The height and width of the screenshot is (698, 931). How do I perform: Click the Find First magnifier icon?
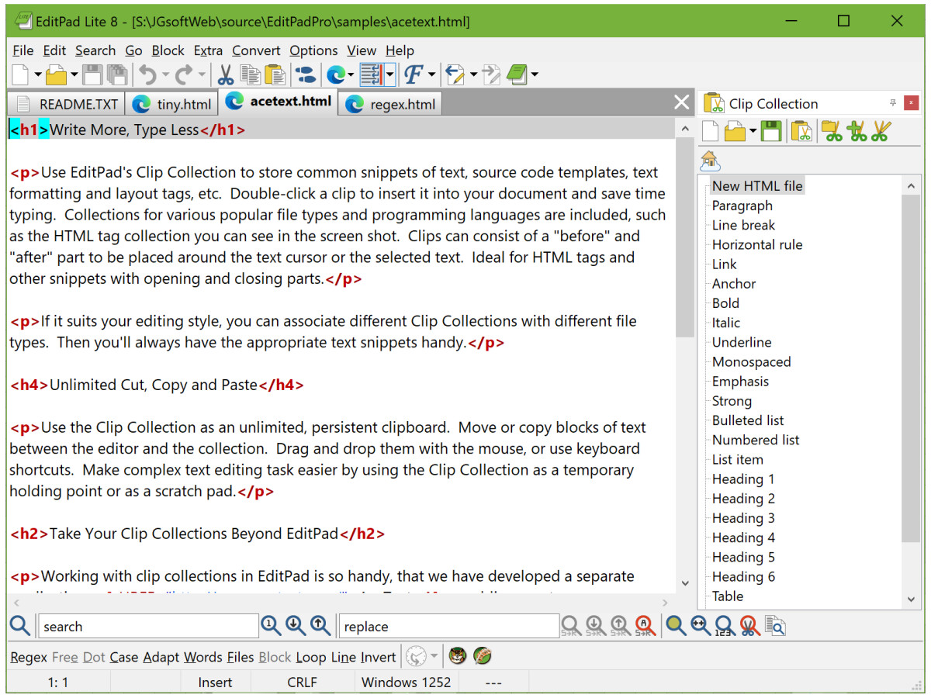[x=271, y=625]
